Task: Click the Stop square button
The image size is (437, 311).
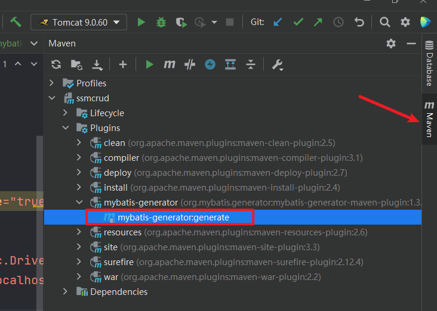Action: point(230,22)
